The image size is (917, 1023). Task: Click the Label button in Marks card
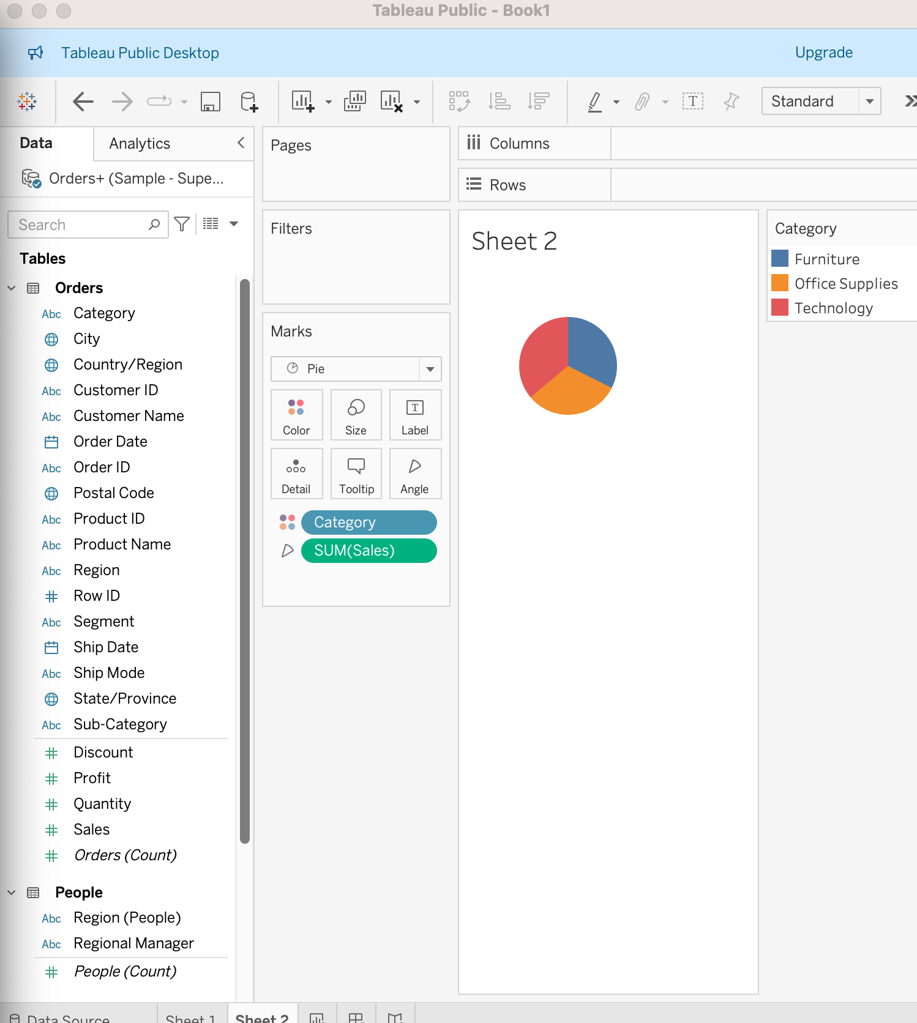[415, 415]
